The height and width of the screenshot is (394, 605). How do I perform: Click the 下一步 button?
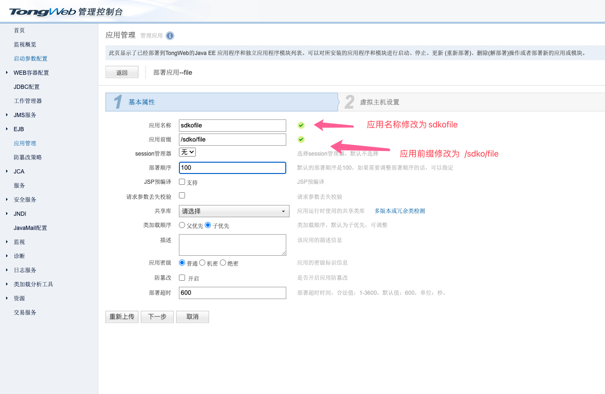[157, 317]
